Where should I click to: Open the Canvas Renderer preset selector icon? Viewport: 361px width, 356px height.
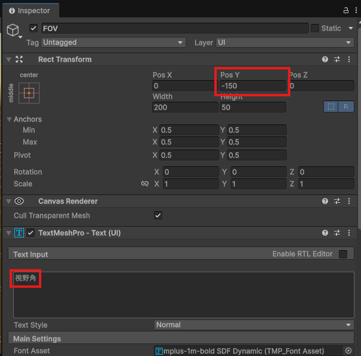[337, 202]
